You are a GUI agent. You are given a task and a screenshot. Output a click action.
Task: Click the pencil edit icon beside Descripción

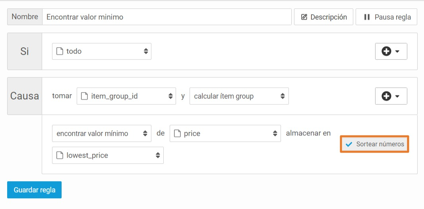pyautogui.click(x=304, y=17)
